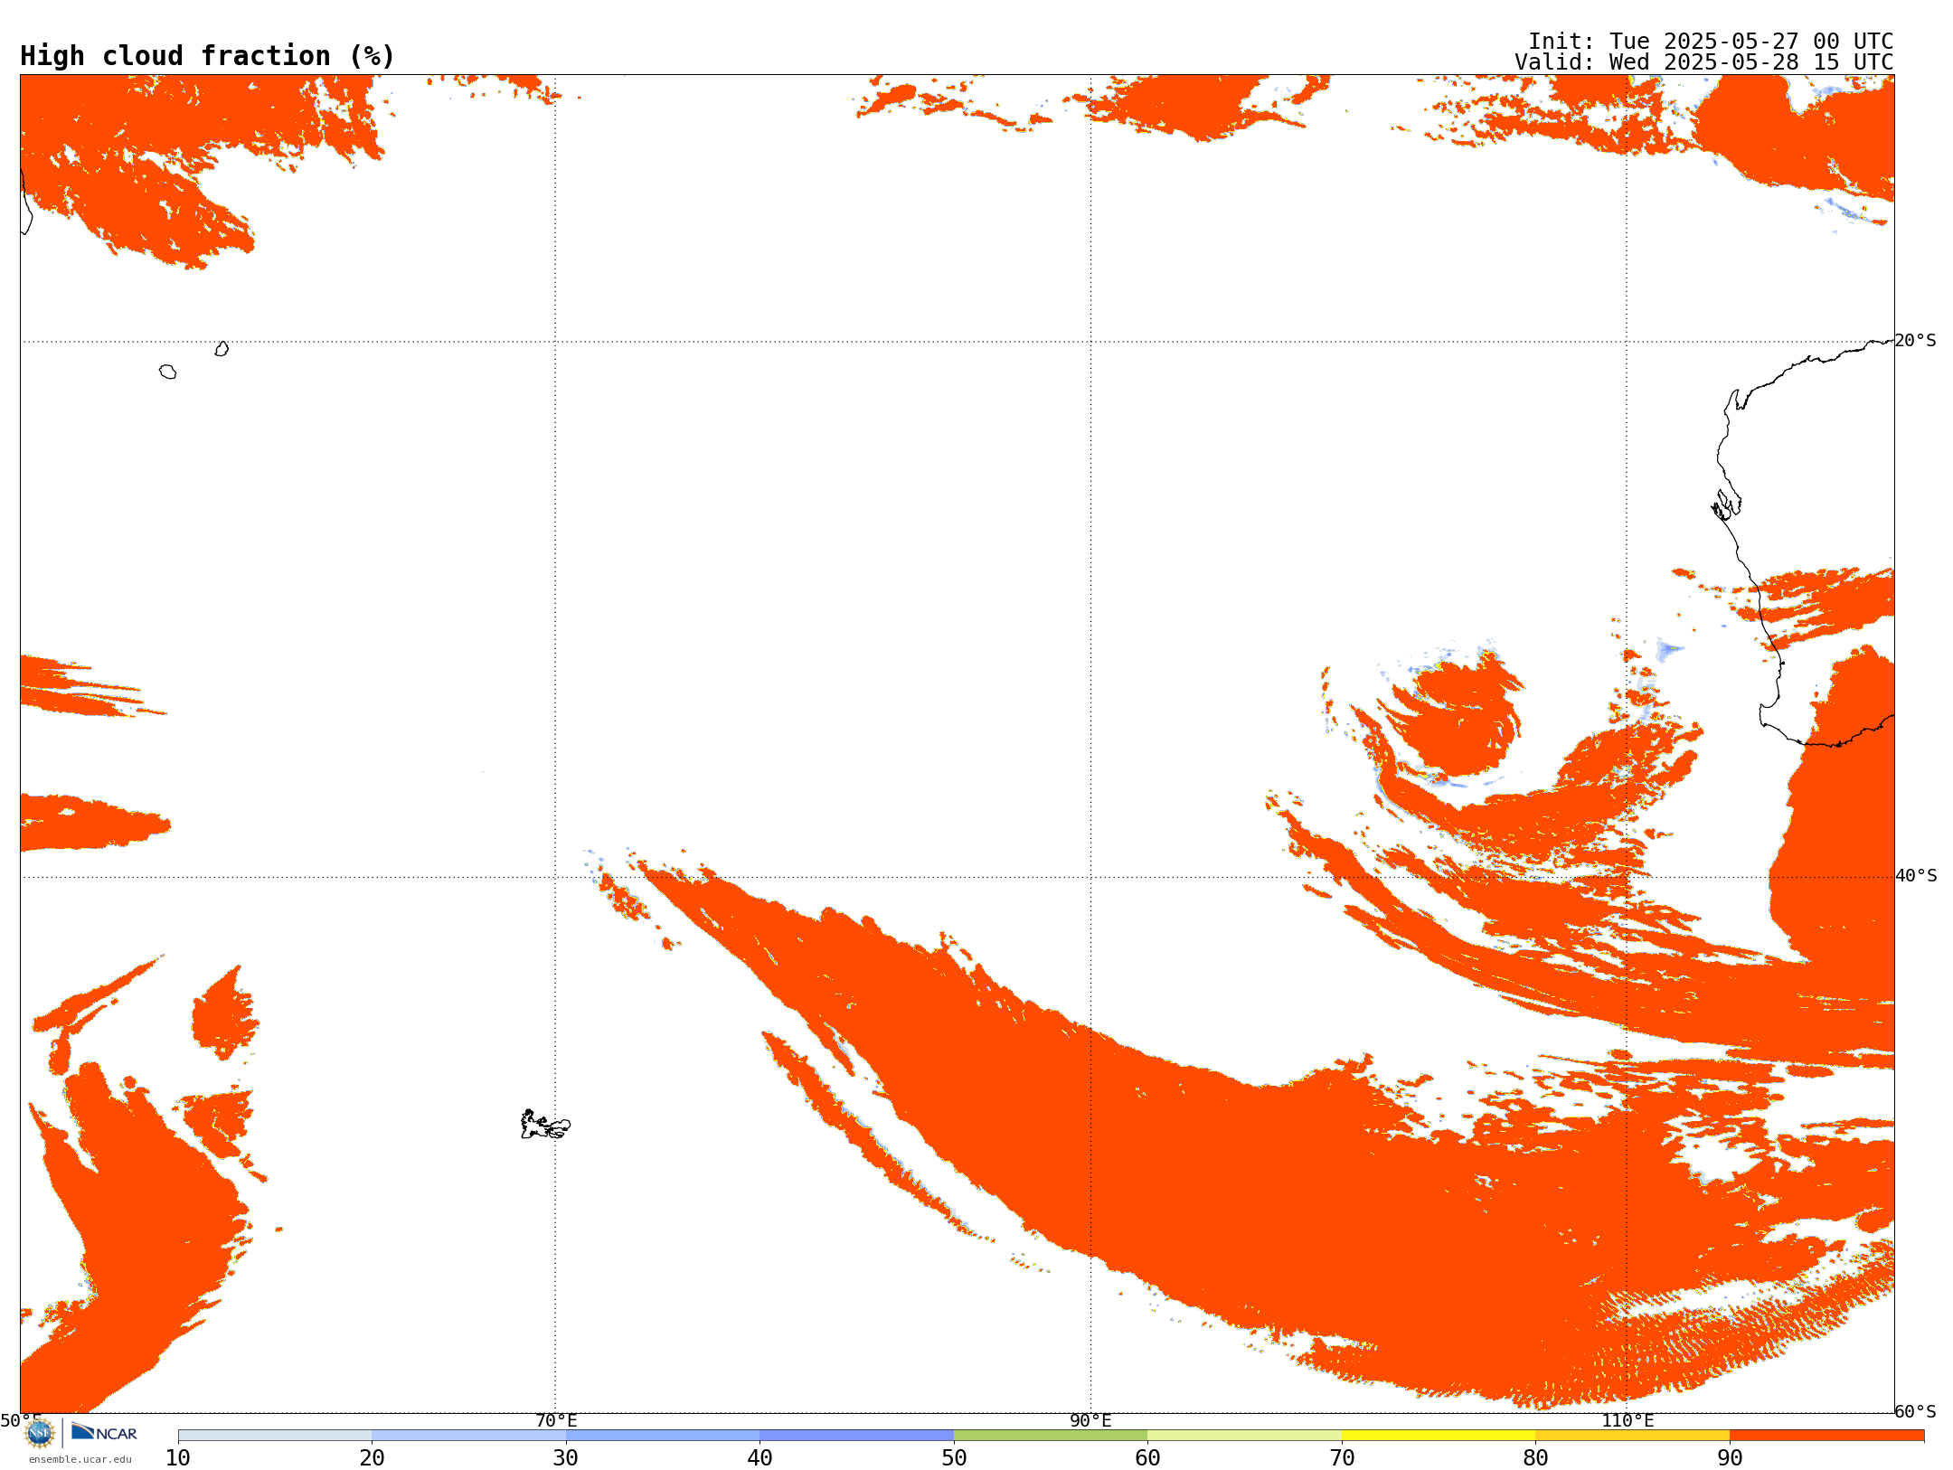Click the '40°S' latitude label
This screenshot has width=1953, height=1470.
pos(1916,875)
